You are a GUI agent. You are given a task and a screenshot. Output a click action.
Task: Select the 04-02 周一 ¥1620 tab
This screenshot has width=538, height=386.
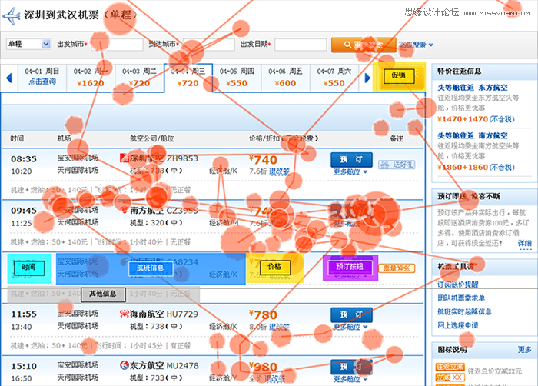[x=91, y=78]
